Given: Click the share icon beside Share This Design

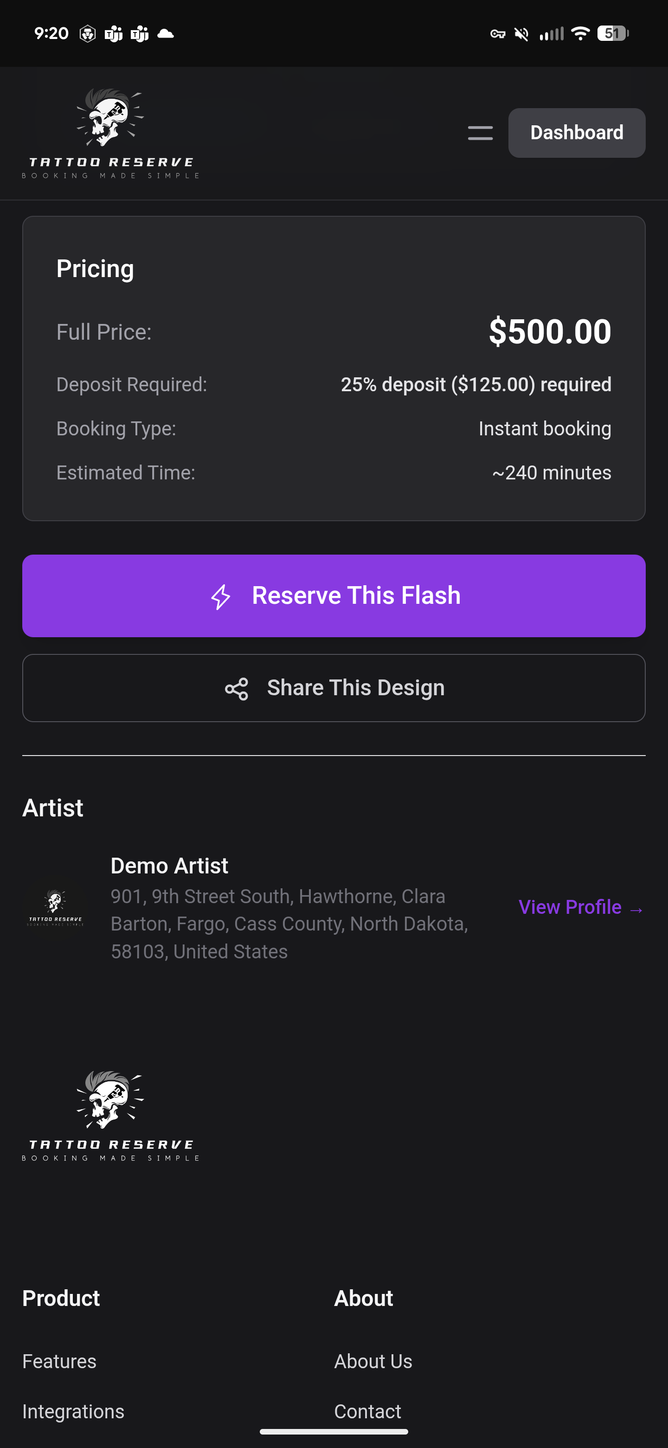Looking at the screenshot, I should pyautogui.click(x=237, y=689).
